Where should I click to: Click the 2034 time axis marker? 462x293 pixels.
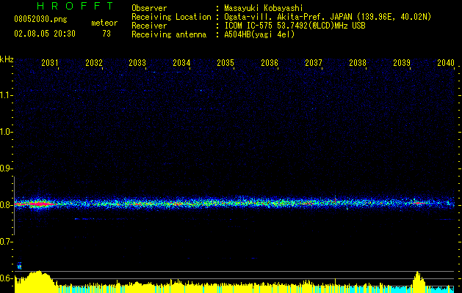tap(182, 62)
